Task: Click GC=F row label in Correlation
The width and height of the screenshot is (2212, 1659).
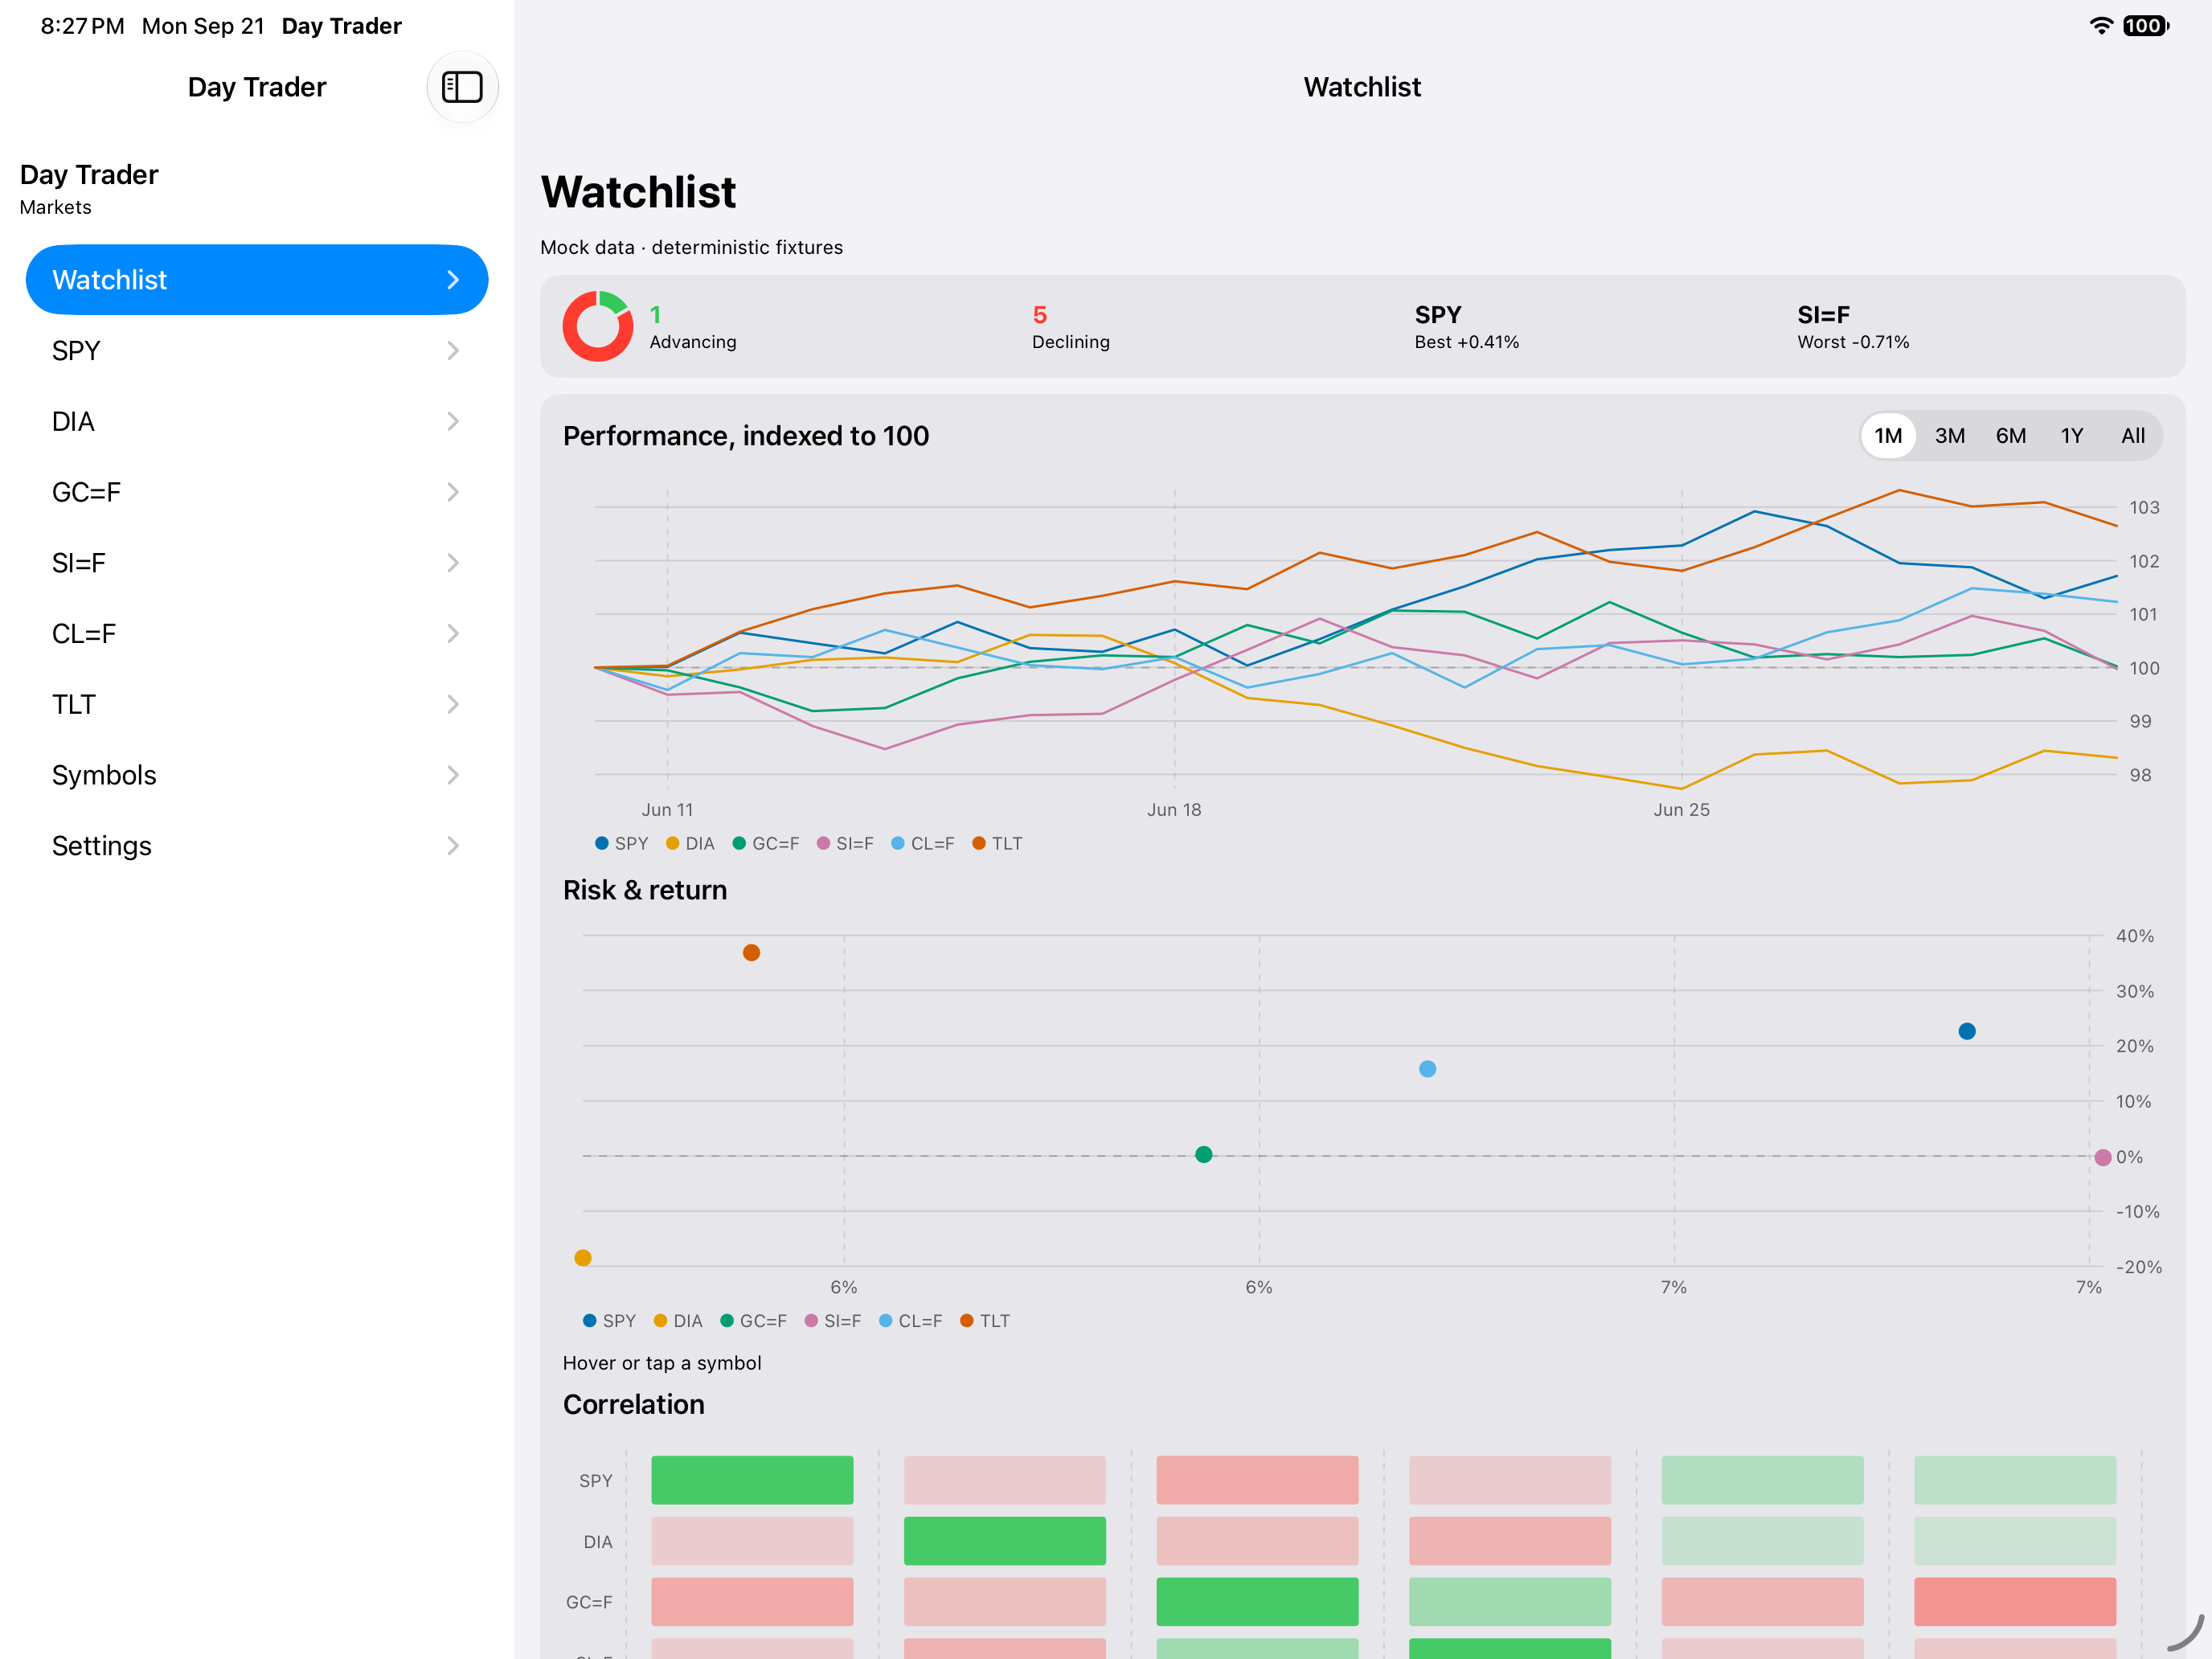Action: (589, 1602)
